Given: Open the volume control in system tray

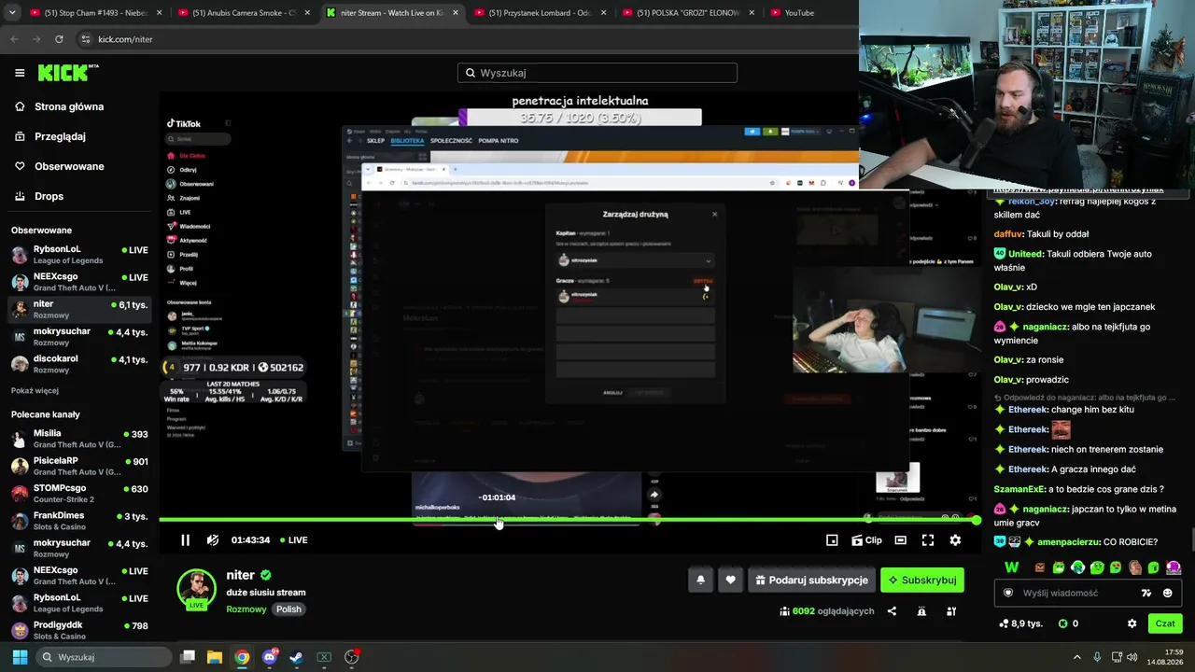Looking at the screenshot, I should pos(1132,657).
